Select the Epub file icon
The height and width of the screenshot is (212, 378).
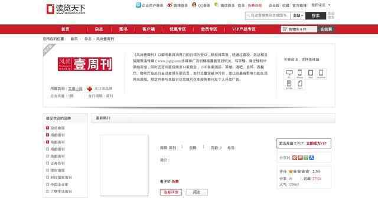point(299,84)
